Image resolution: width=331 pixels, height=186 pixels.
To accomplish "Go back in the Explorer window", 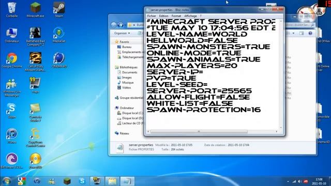I will tap(114, 25).
